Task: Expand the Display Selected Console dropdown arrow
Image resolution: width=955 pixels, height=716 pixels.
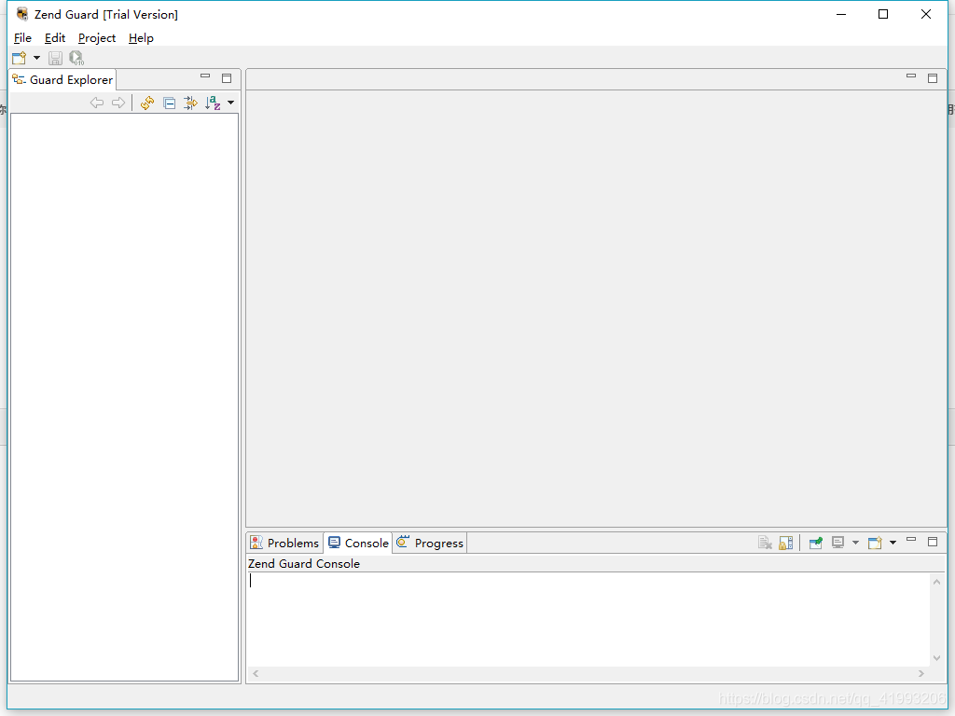Action: 855,543
